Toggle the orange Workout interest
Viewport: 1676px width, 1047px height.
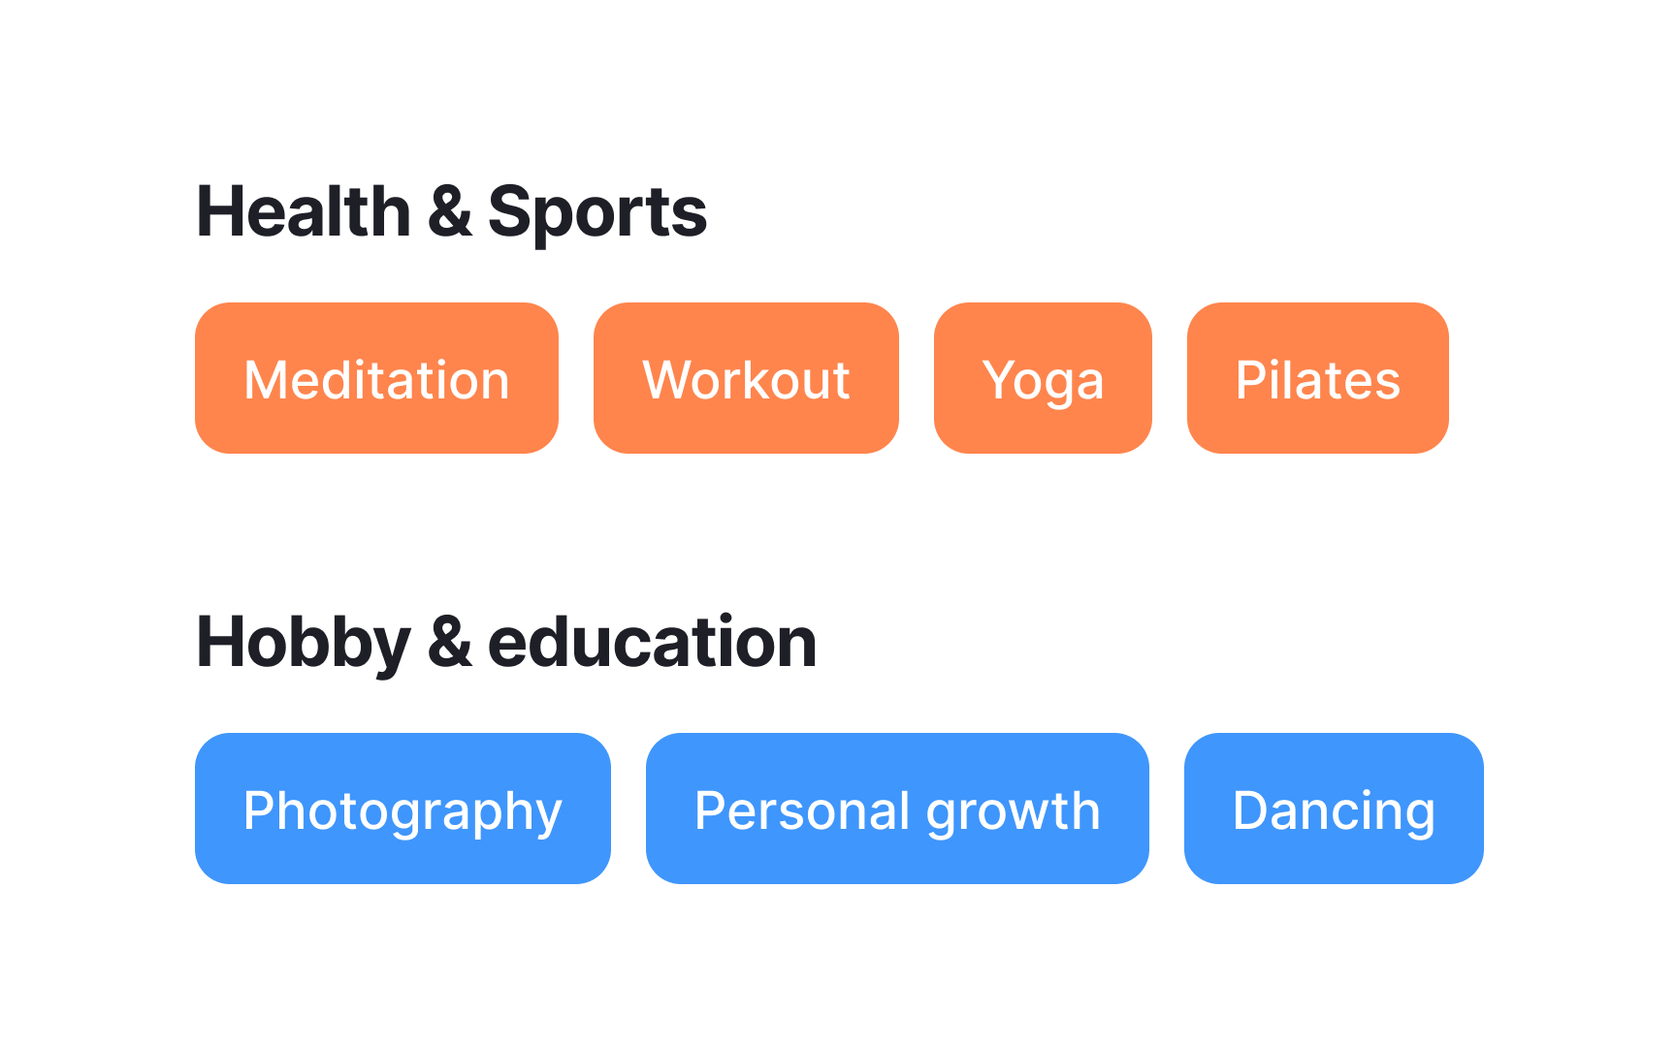coord(746,378)
